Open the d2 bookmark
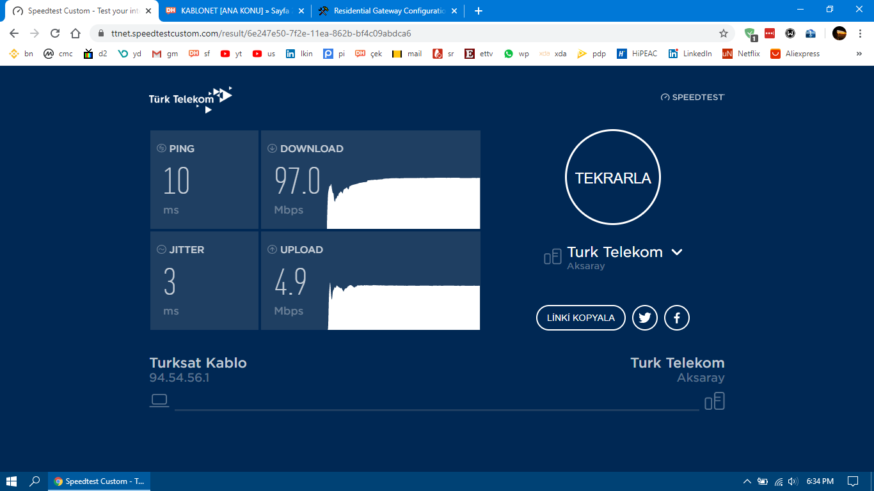The height and width of the screenshot is (491, 874). [x=95, y=54]
